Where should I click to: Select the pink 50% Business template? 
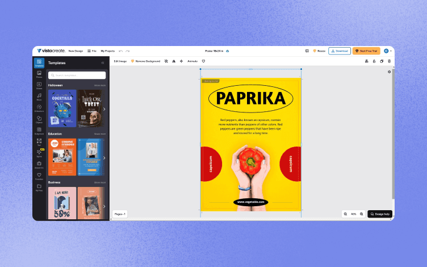(x=62, y=203)
